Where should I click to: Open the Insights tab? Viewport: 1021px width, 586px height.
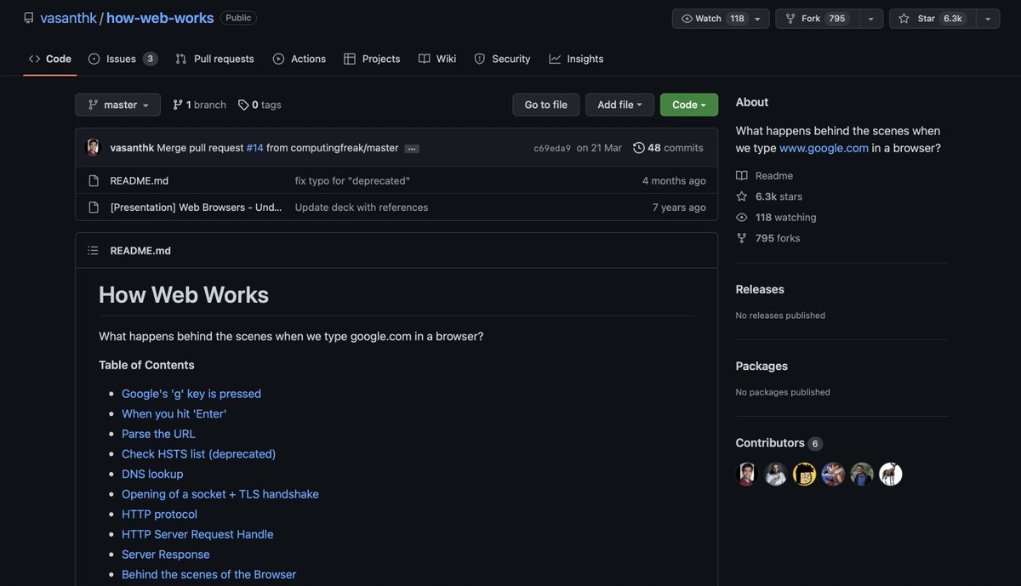tap(576, 59)
